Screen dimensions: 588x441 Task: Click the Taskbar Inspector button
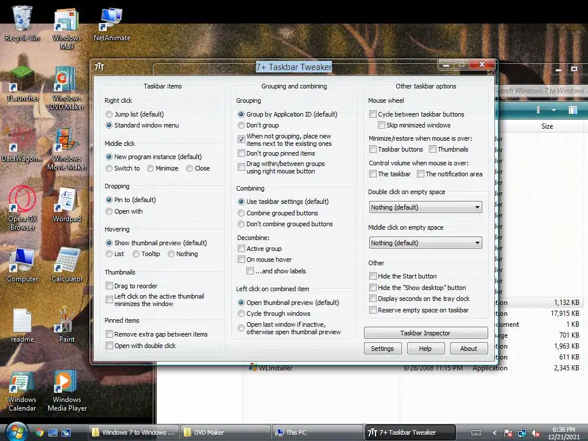coord(425,333)
